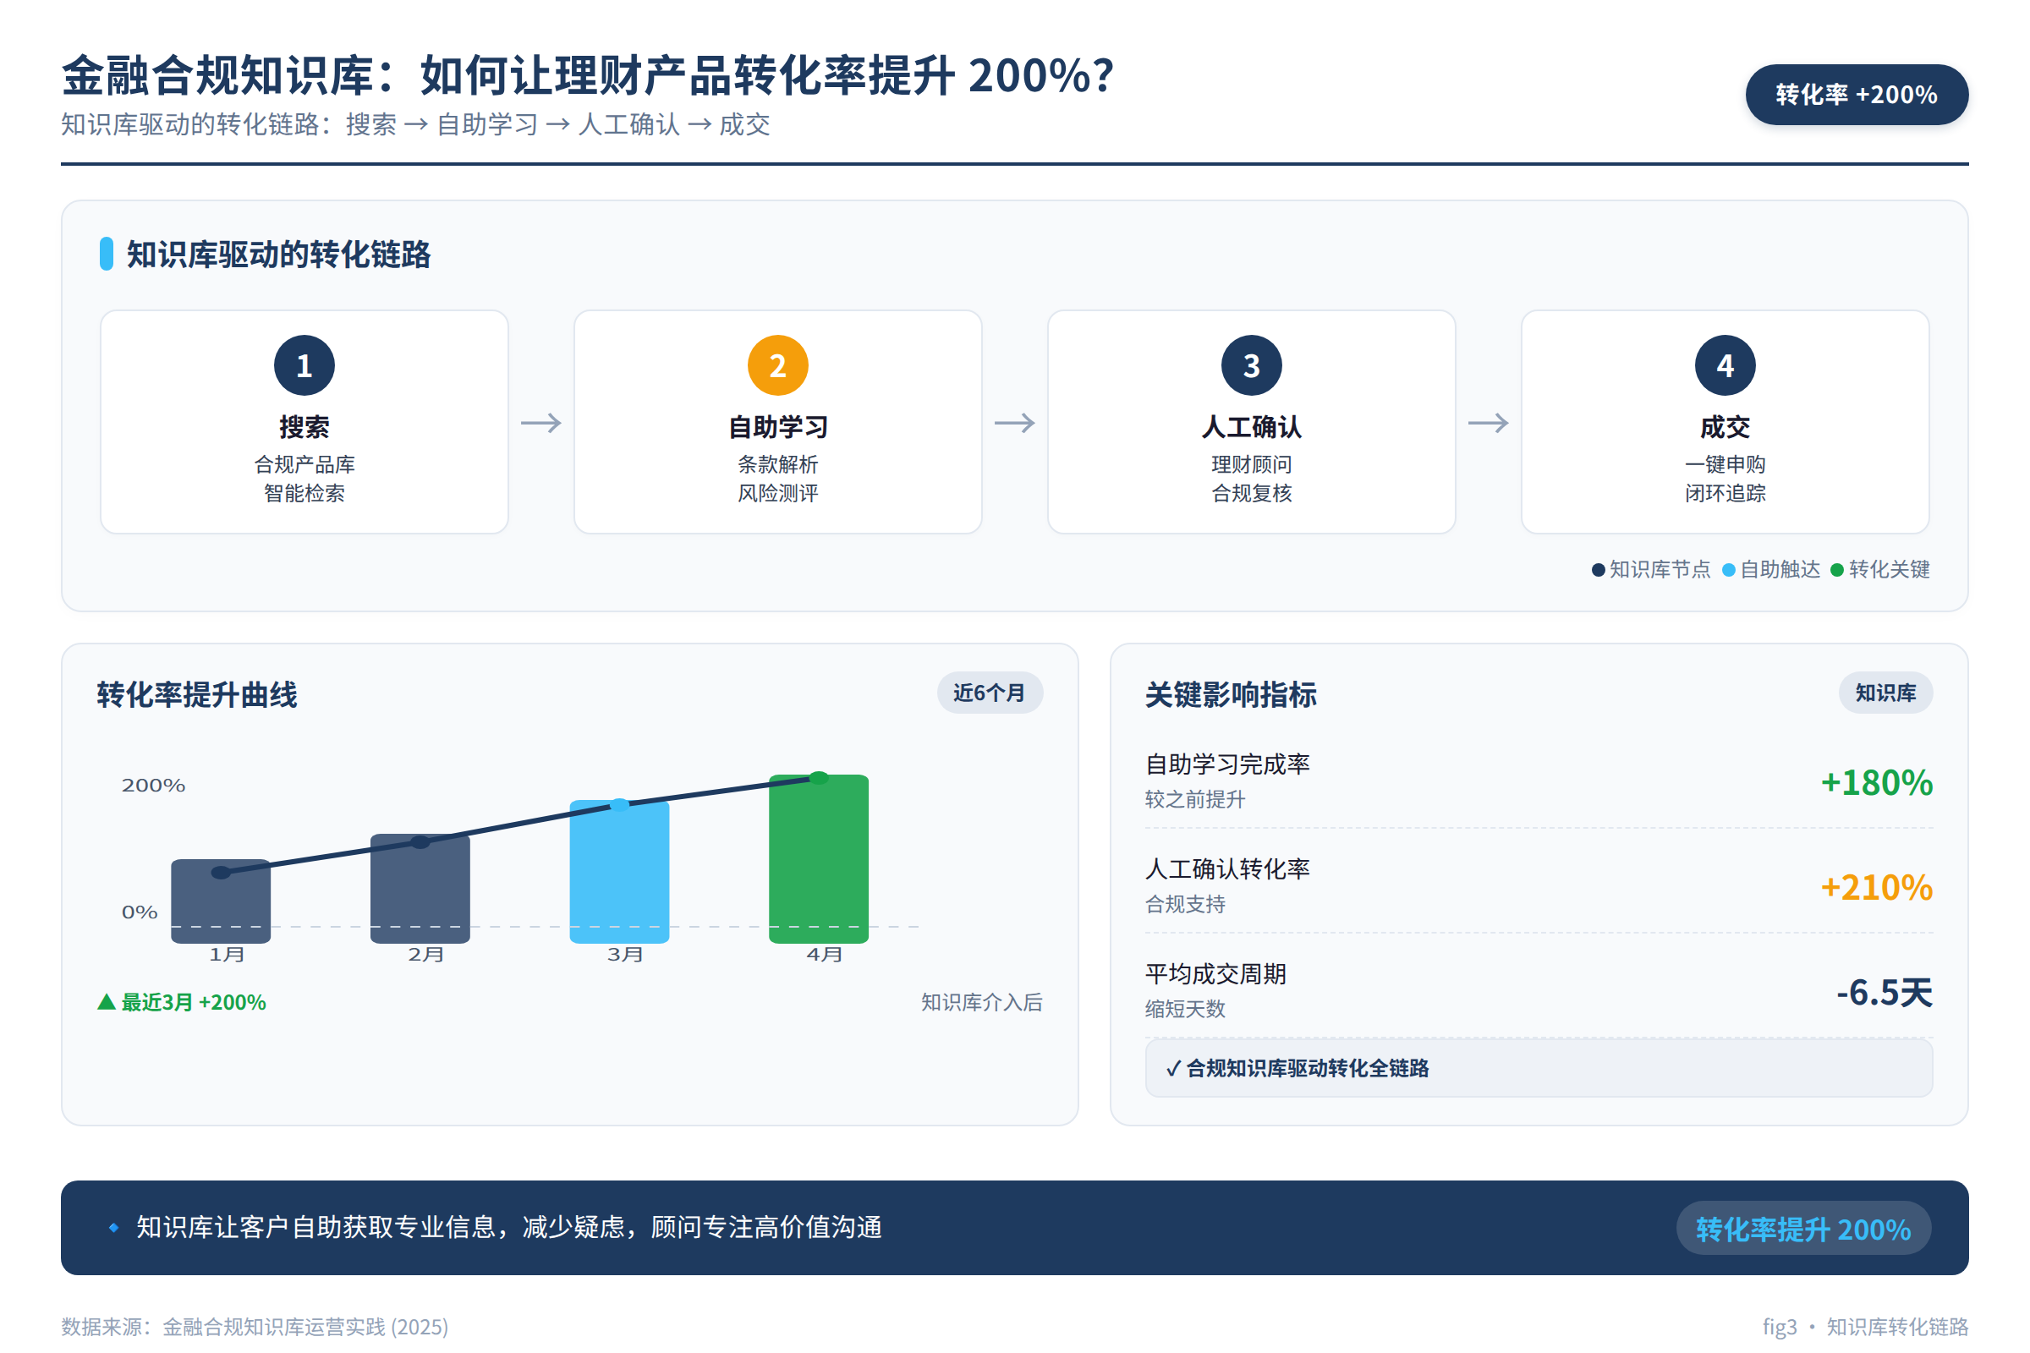Image resolution: width=2030 pixels, height=1353 pixels.
Task: Click the green triangle next to 最近3月 +200%
Action: click(x=107, y=1002)
